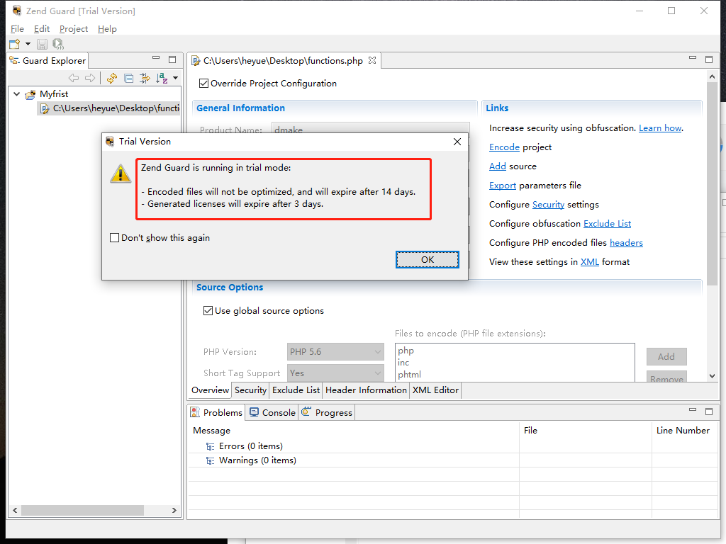Toggle Override Project Configuration checkbox
The image size is (726, 544).
click(203, 84)
